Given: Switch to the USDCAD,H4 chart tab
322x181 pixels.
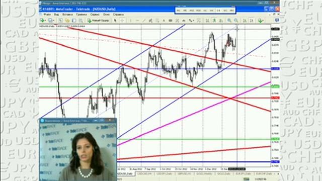Looking at the screenshot, I should tap(145, 173).
